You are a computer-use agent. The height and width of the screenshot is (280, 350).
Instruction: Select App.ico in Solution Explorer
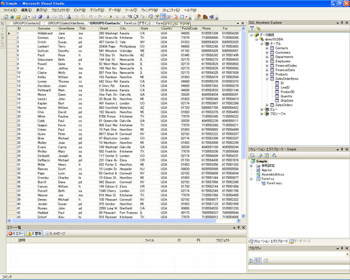click(266, 170)
